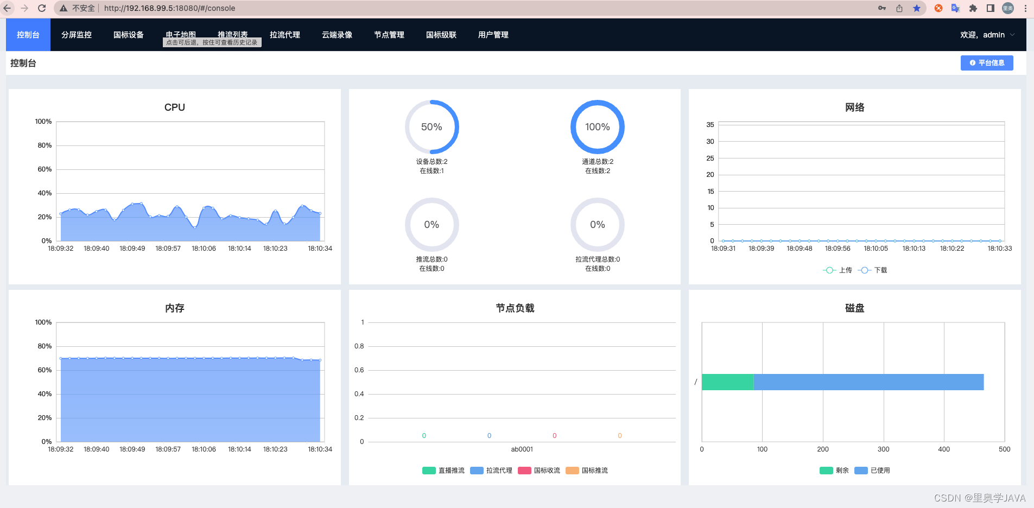Screen dimensions: 1034x508
Task: Open the saved passwords key icon
Action: pyautogui.click(x=882, y=8)
